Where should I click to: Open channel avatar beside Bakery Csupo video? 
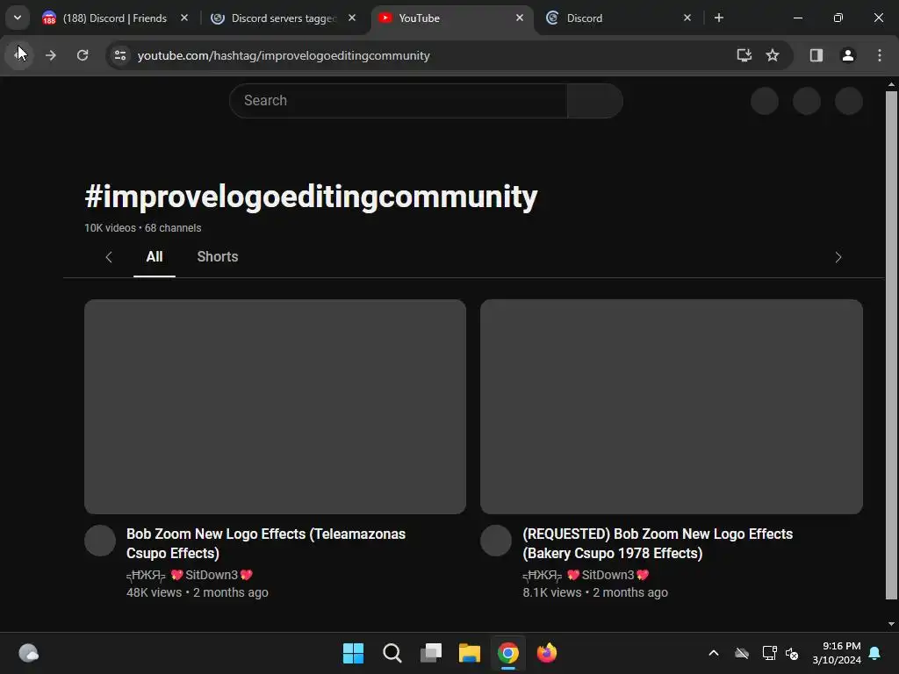[x=496, y=541]
